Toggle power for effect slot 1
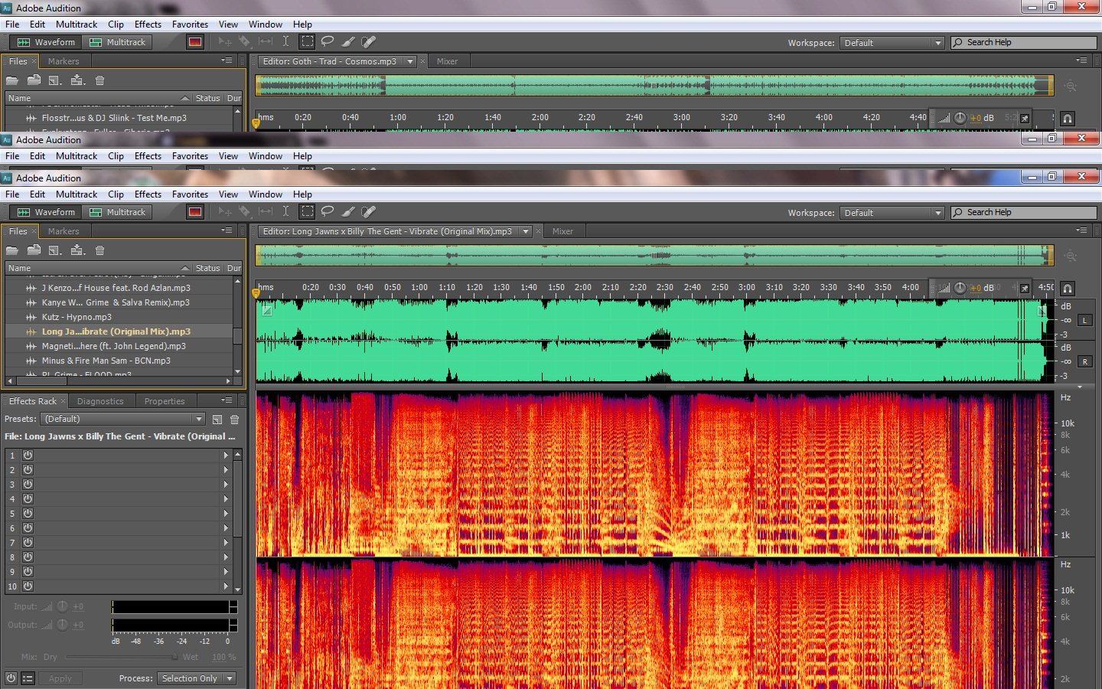Screen dimensions: 1102x689 pyautogui.click(x=28, y=455)
